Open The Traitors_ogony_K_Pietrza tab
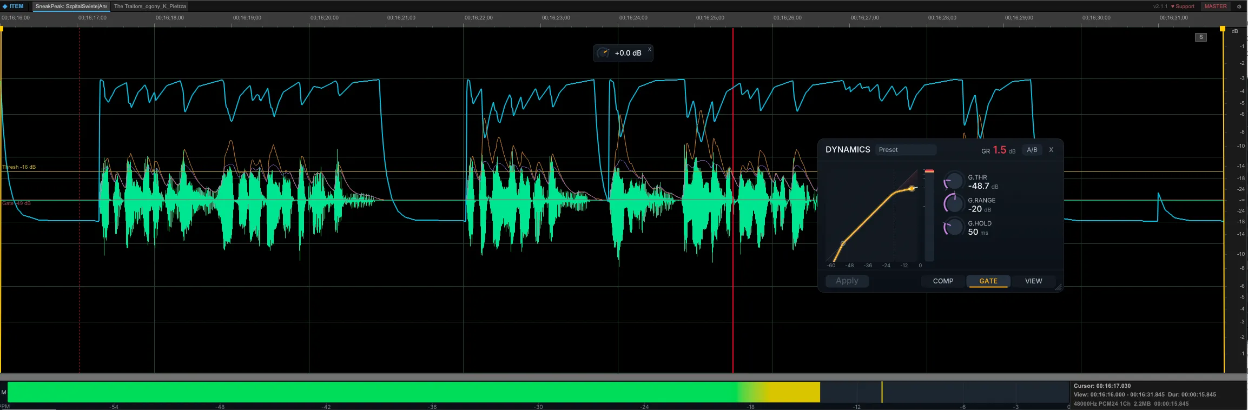Screen dimensions: 1248x410 150,6
